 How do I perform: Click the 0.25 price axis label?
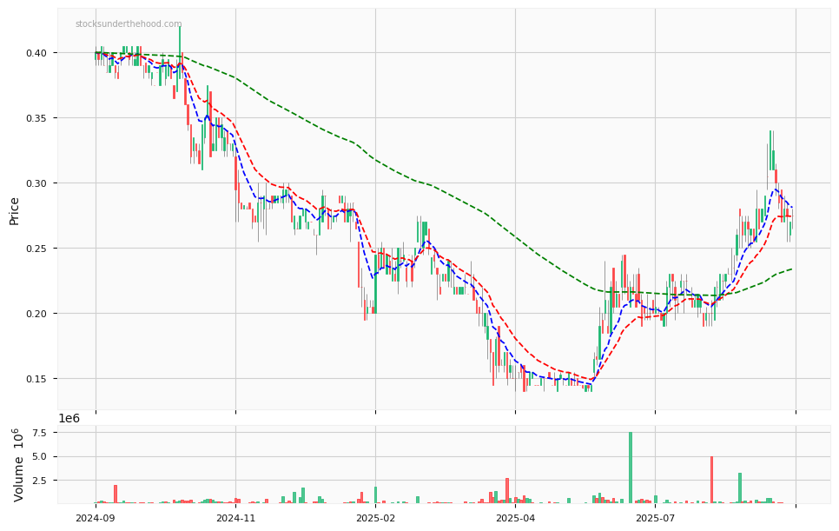36,249
